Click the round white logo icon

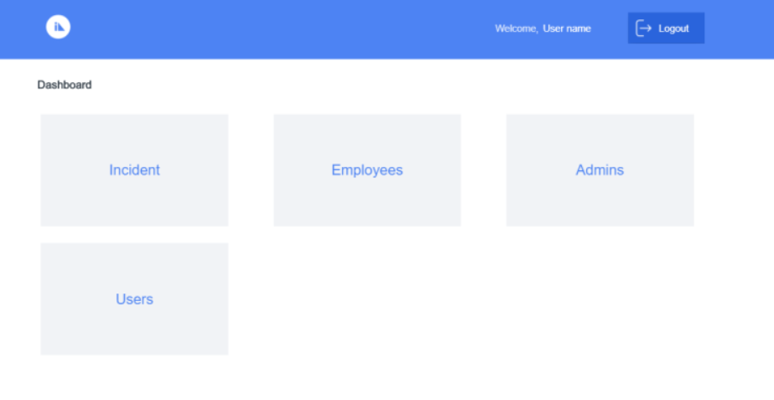pyautogui.click(x=58, y=27)
